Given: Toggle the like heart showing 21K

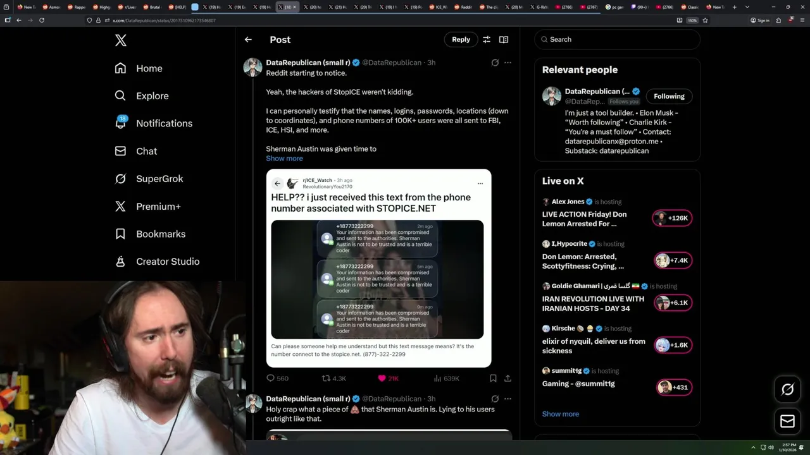Looking at the screenshot, I should point(388,379).
